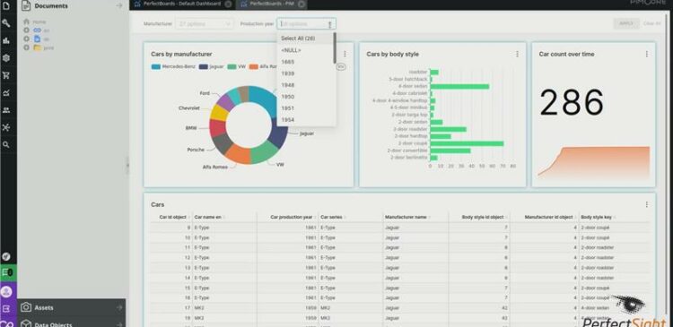The width and height of the screenshot is (673, 327).
Task: Close the PerfectBoards PIM tab
Action: tap(302, 4)
